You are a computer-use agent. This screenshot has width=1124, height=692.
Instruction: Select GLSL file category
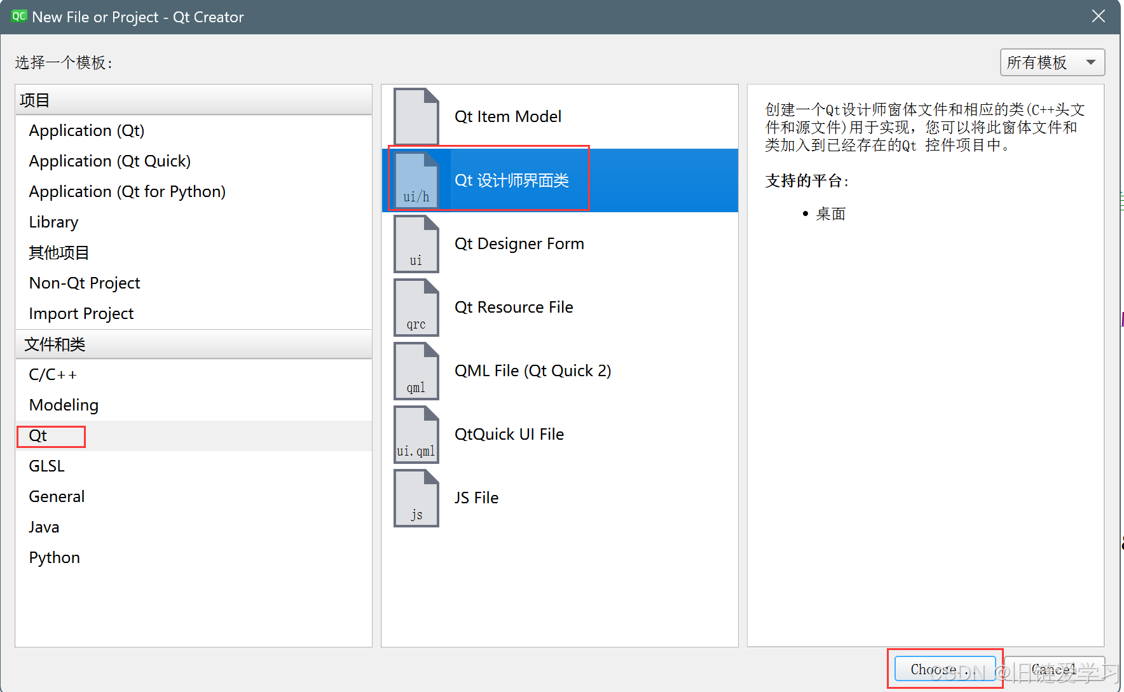193,466
